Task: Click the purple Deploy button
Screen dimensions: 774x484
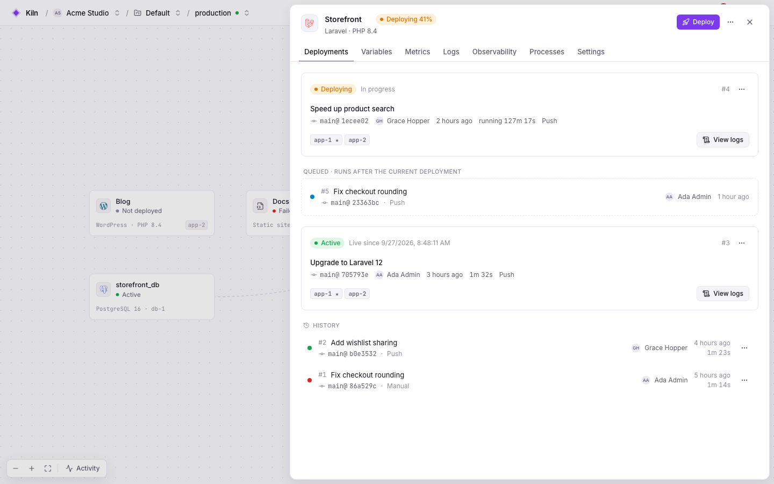Action: (x=698, y=22)
